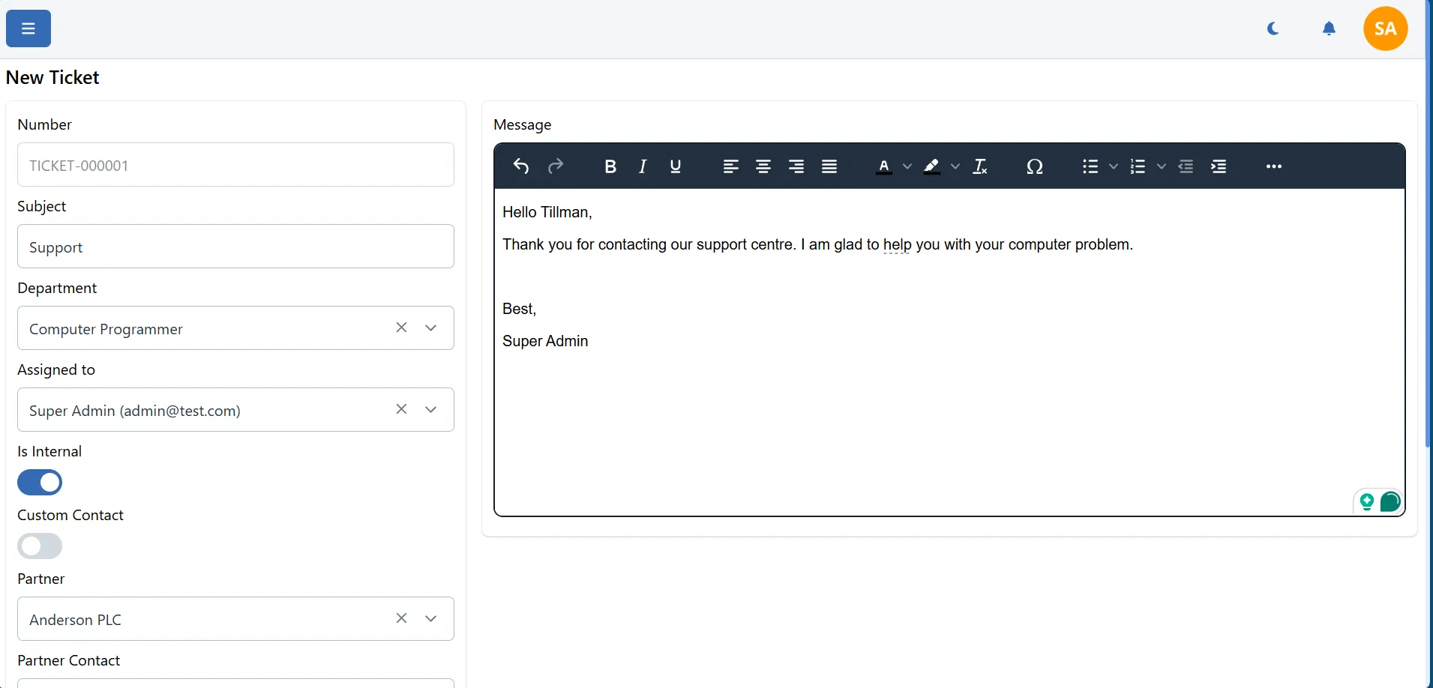This screenshot has width=1433, height=688.
Task: Expand the Partner field dropdown
Action: coord(431,618)
